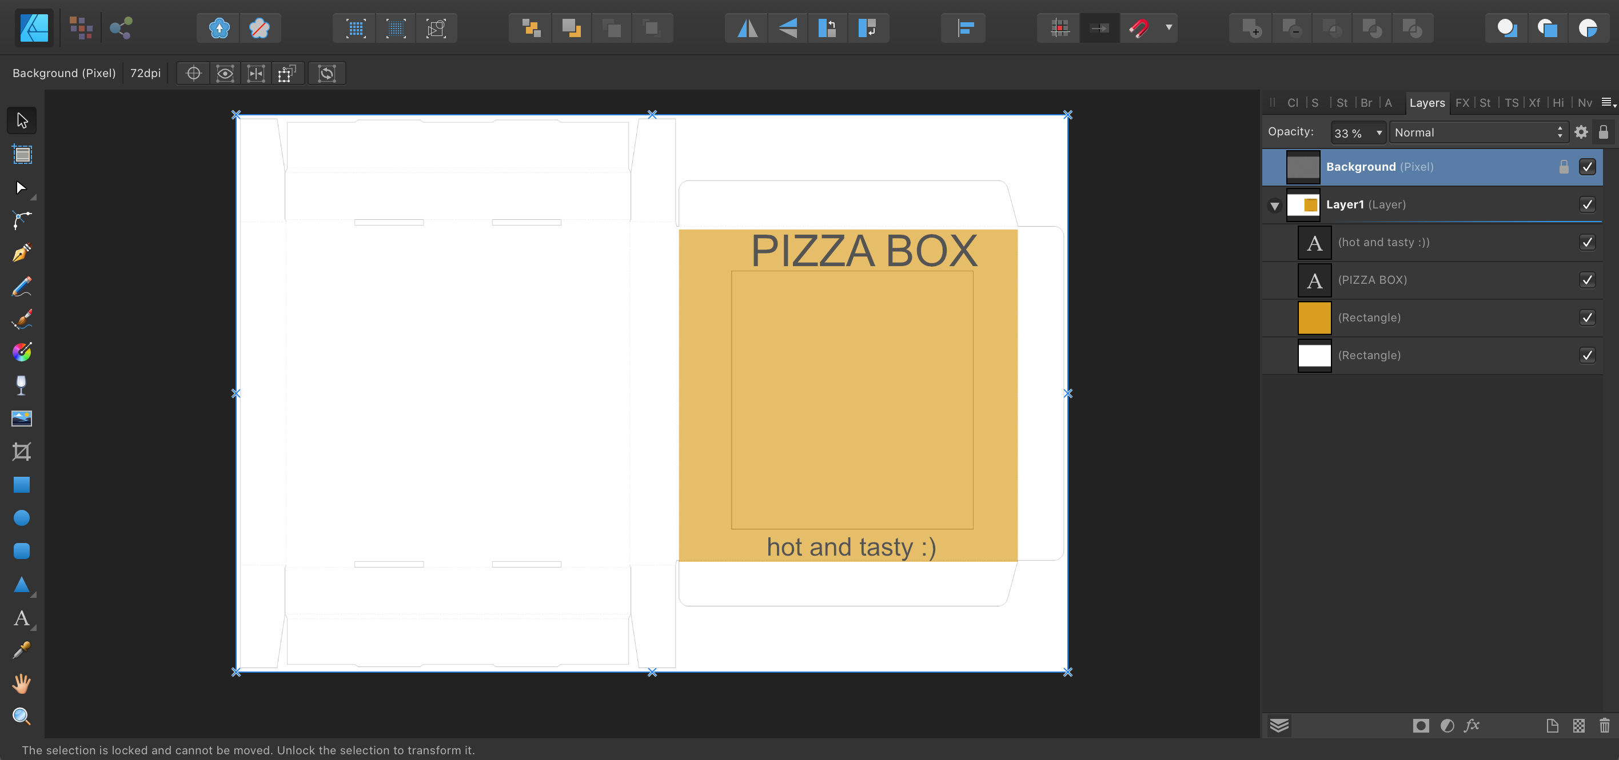
Task: Select the Text tool
Action: [21, 619]
